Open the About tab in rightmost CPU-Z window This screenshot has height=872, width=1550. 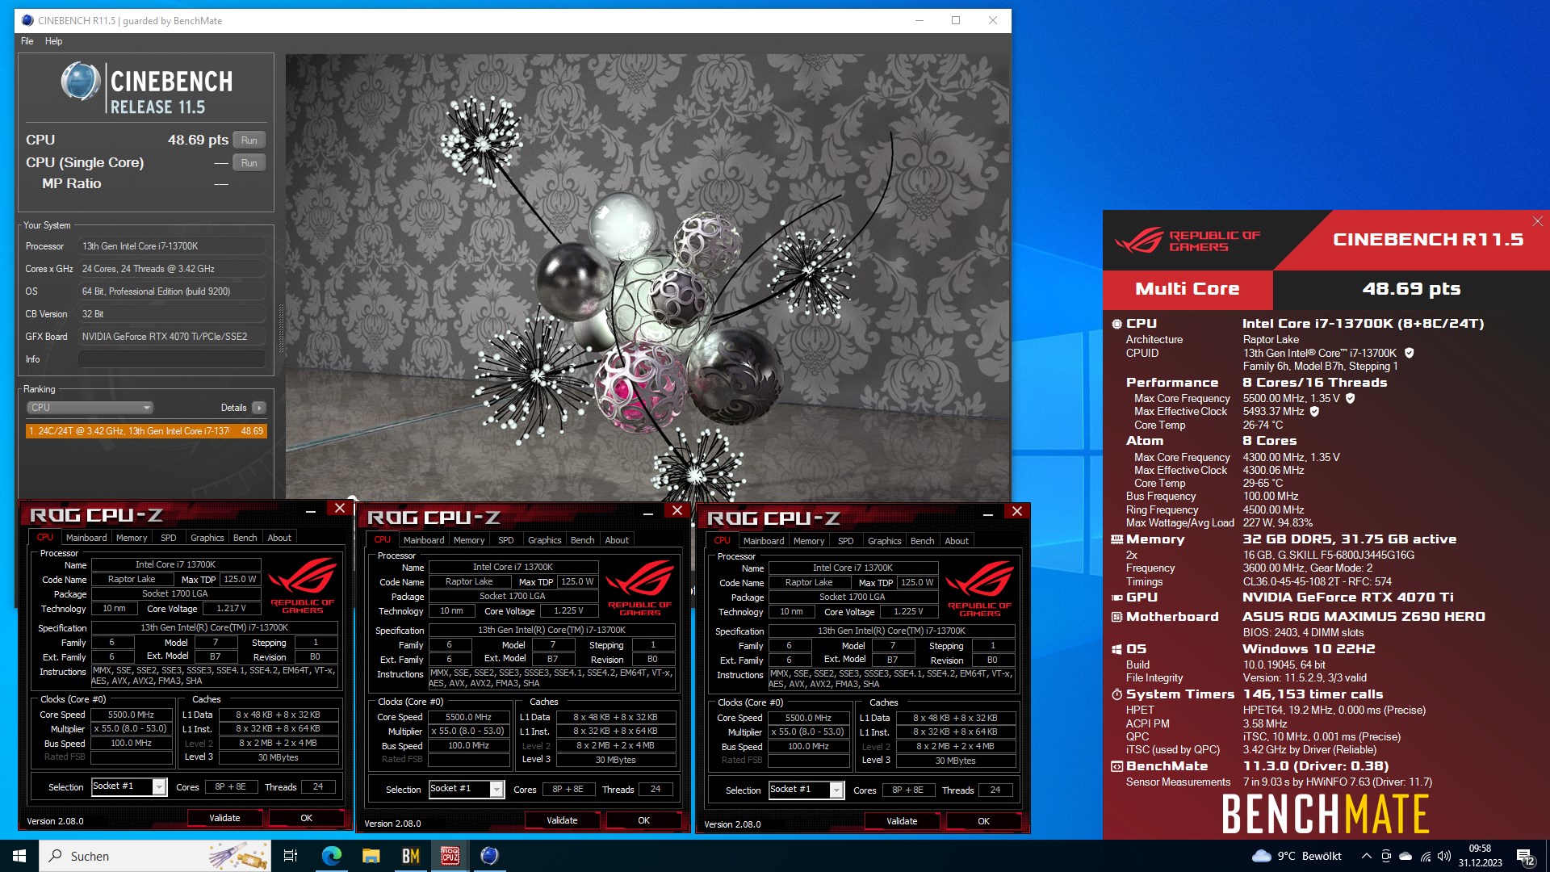click(x=957, y=541)
